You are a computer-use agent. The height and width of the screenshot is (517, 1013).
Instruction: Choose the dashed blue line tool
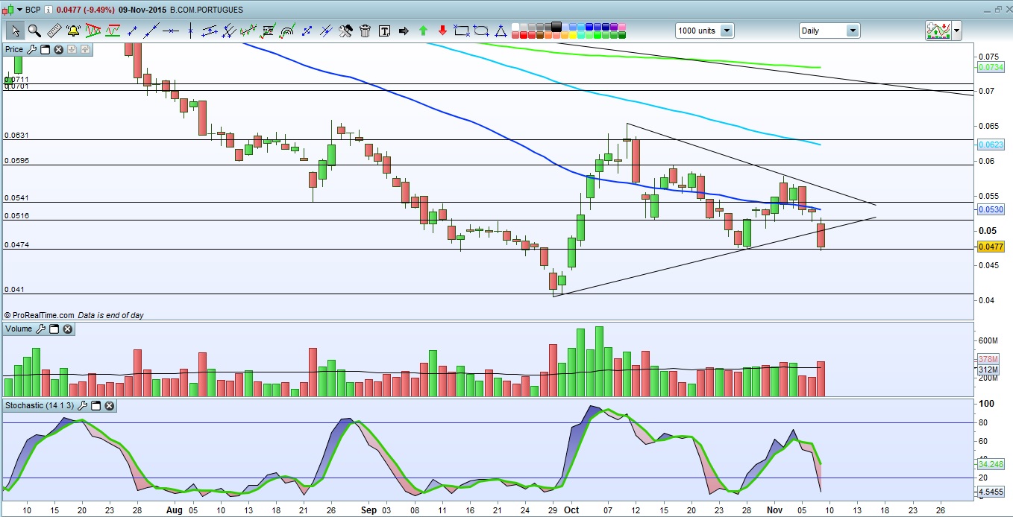point(307,31)
